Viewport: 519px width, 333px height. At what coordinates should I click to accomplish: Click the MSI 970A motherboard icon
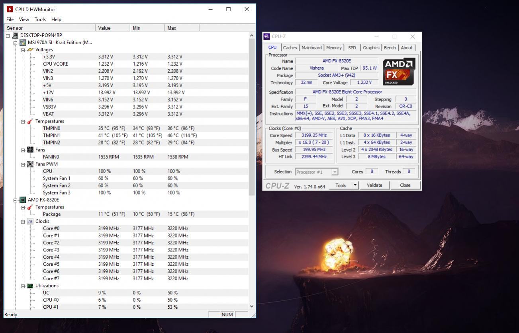tap(23, 43)
